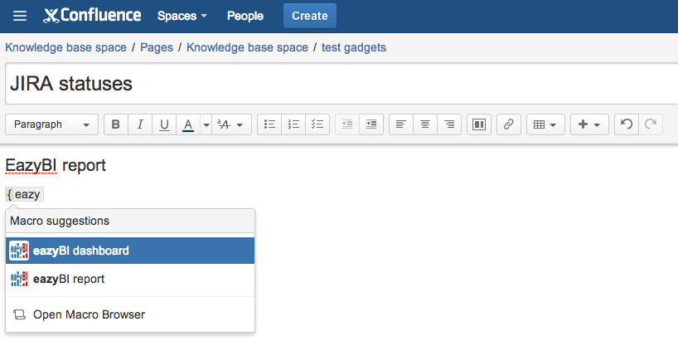Image resolution: width=678 pixels, height=346 pixels.
Task: Insert a link
Action: tap(509, 124)
